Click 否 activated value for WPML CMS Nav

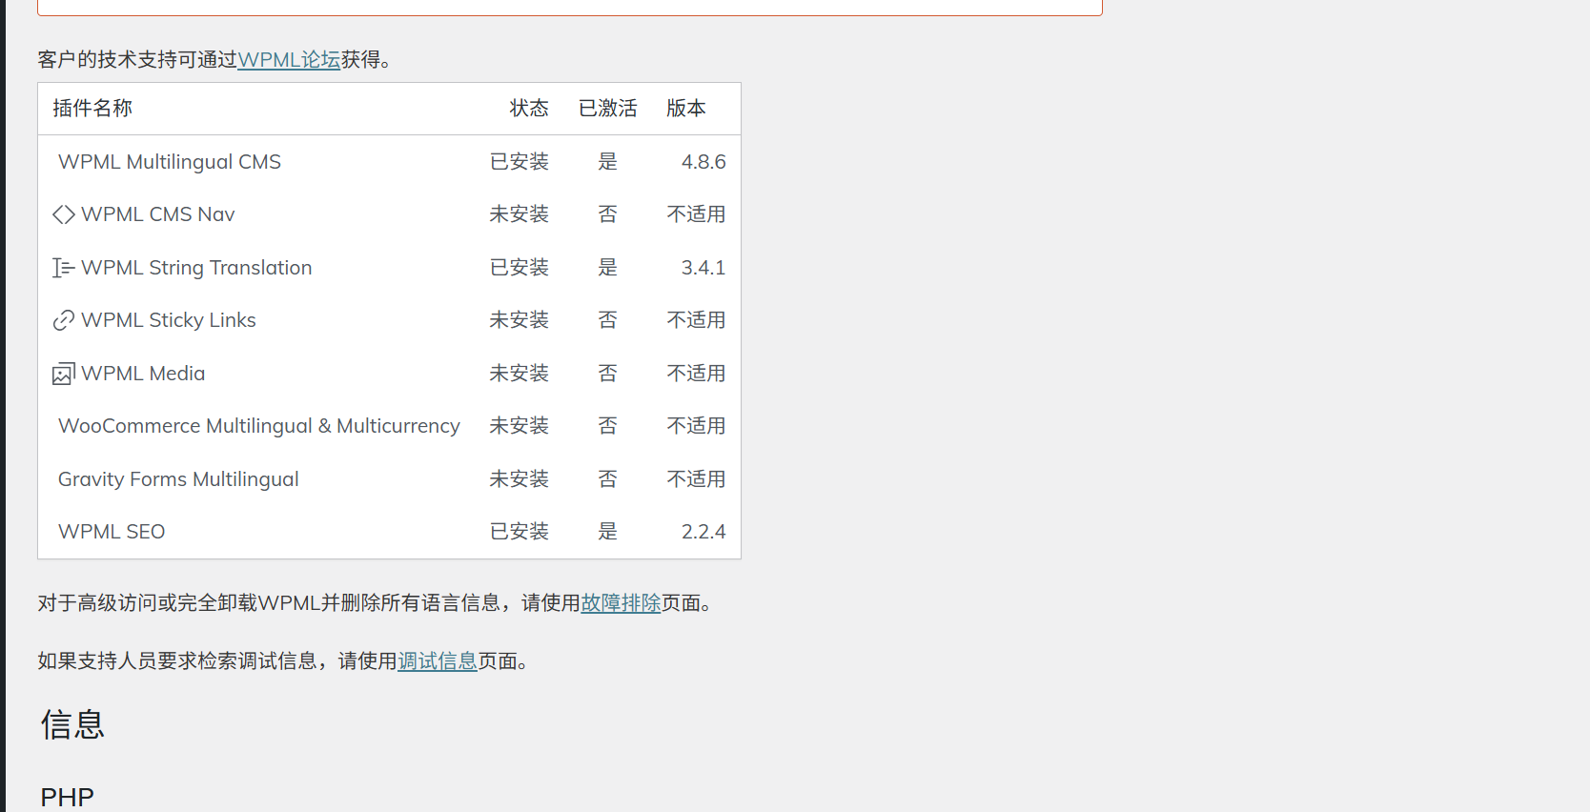click(x=608, y=214)
